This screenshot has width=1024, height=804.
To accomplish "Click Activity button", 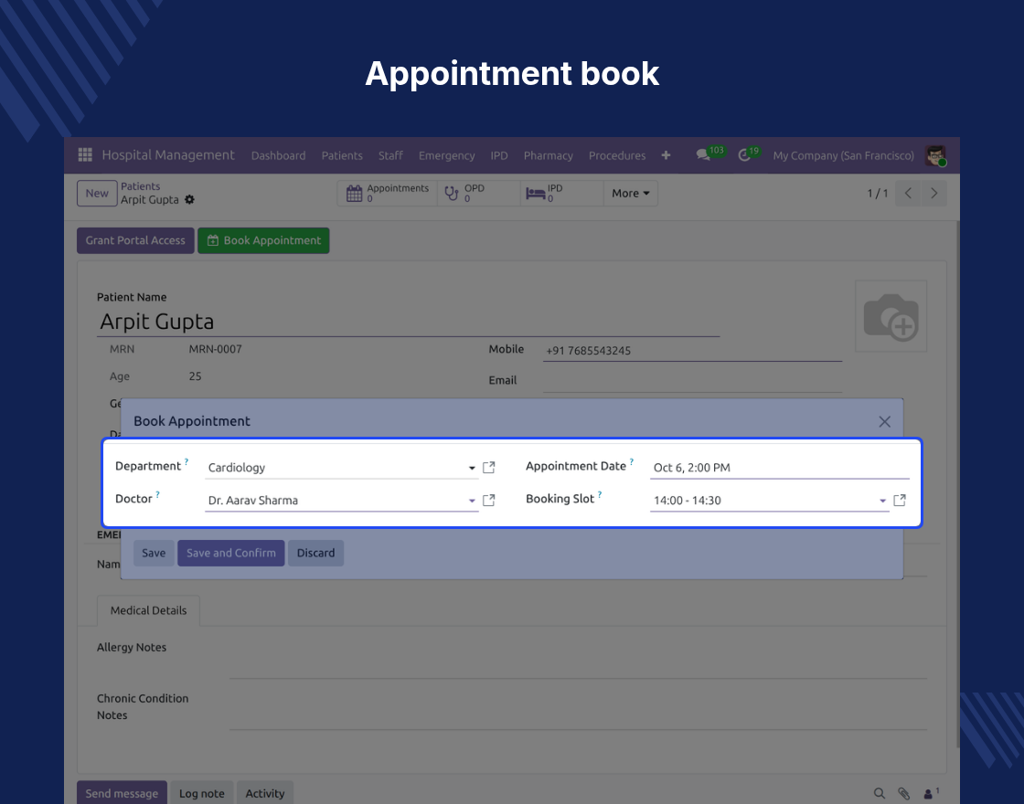I will [x=265, y=793].
